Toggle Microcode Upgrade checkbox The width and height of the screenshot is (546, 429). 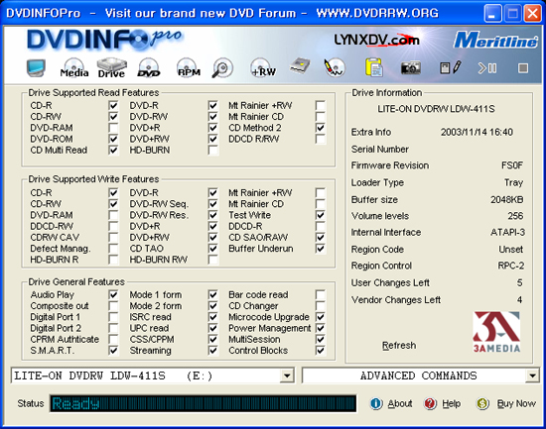coord(320,317)
